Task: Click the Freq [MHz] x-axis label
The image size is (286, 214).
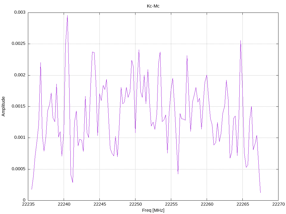Action: pos(153,210)
